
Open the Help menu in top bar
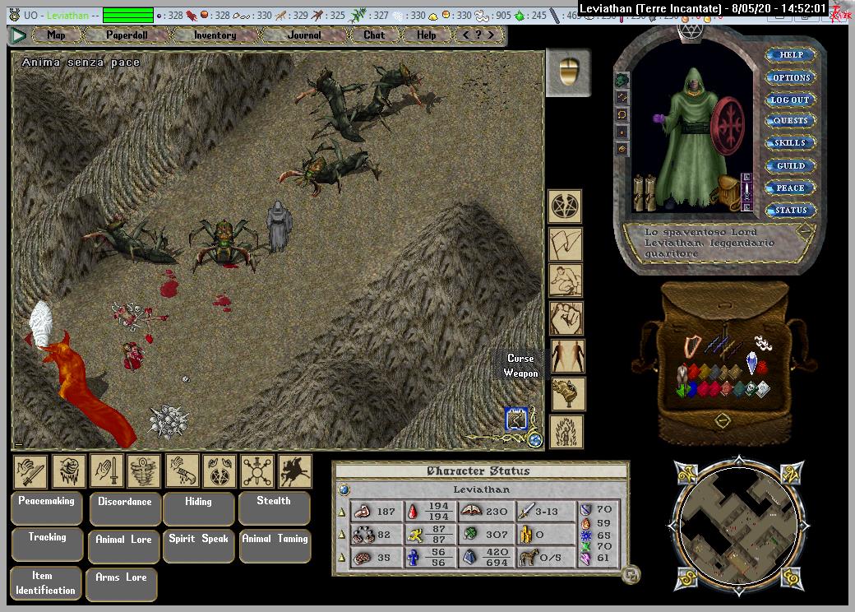[x=427, y=35]
